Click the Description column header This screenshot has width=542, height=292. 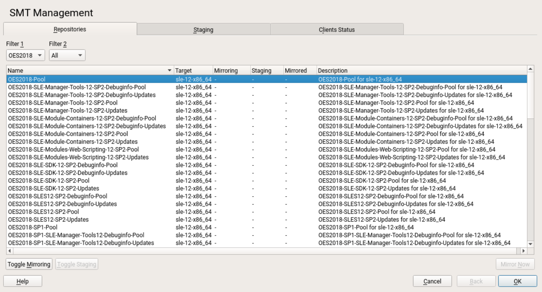[421, 70]
